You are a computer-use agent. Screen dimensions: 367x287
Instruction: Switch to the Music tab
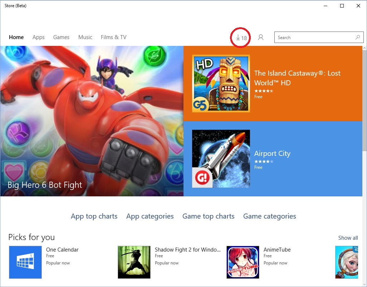tap(85, 37)
